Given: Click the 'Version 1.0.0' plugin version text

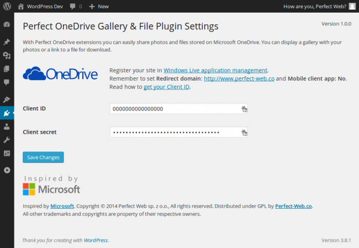Looking at the screenshot, I should tap(336, 24).
